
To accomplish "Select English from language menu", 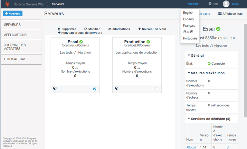I will coord(188,13).
